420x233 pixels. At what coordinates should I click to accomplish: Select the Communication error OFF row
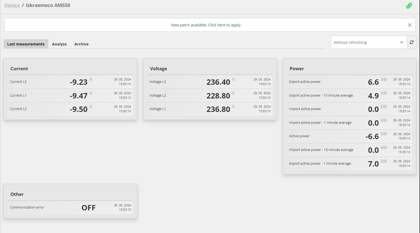pyautogui.click(x=70, y=207)
